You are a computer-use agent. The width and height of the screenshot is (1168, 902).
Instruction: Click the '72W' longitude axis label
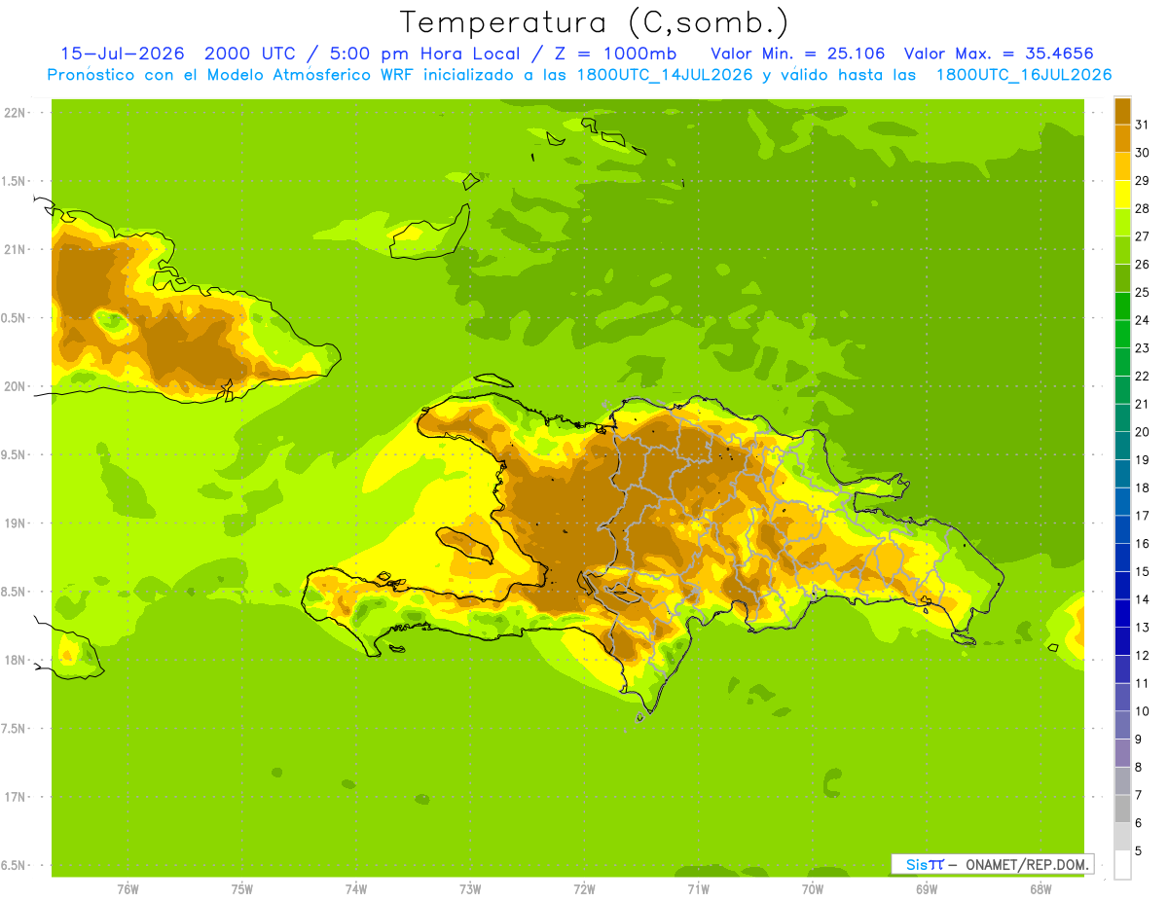[x=584, y=889]
